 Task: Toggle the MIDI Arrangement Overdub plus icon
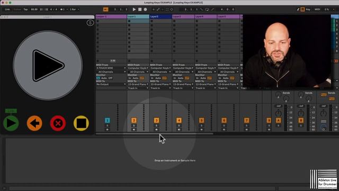pyautogui.click(x=154, y=10)
